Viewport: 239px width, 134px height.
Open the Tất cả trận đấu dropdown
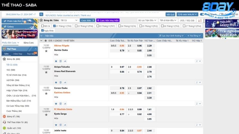(168, 20)
